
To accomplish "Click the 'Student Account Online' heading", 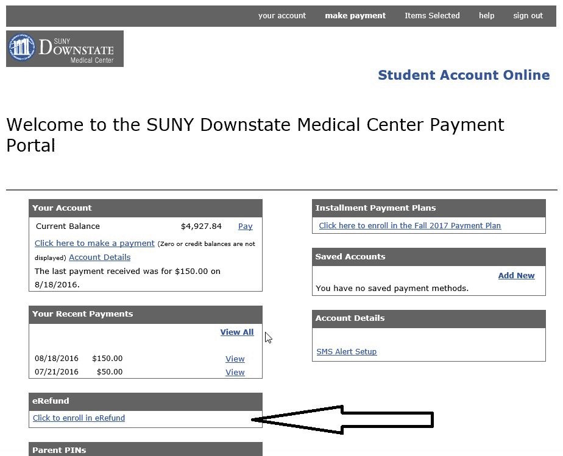I will (x=464, y=75).
